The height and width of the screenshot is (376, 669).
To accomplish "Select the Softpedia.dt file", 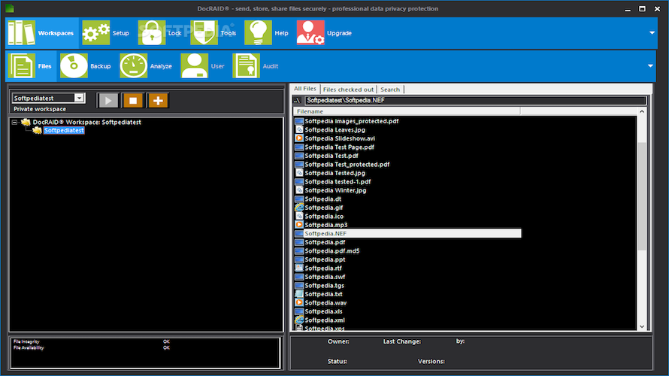I will [323, 199].
